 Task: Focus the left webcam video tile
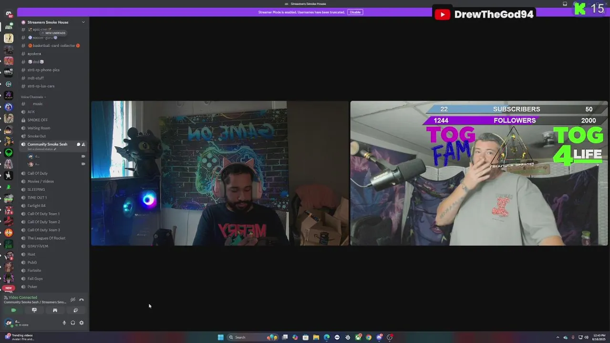click(220, 173)
